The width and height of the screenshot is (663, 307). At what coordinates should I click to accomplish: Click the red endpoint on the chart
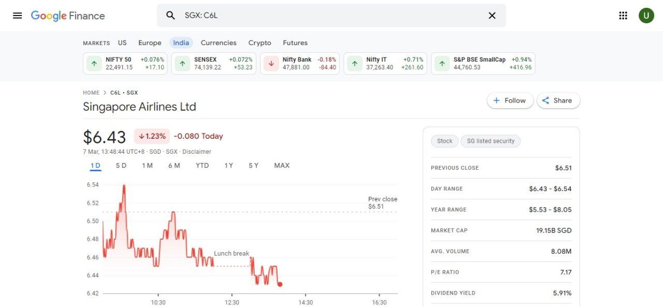[x=280, y=284]
